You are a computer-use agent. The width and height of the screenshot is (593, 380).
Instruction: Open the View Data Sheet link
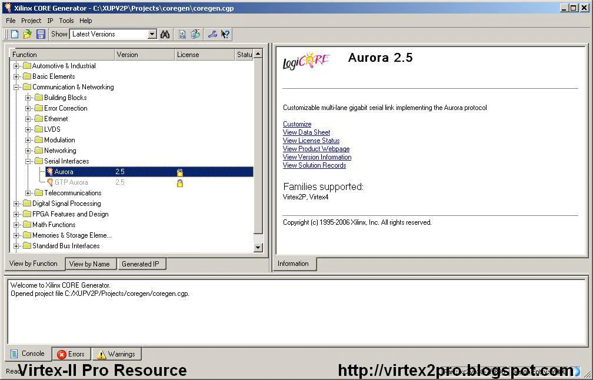(x=307, y=132)
